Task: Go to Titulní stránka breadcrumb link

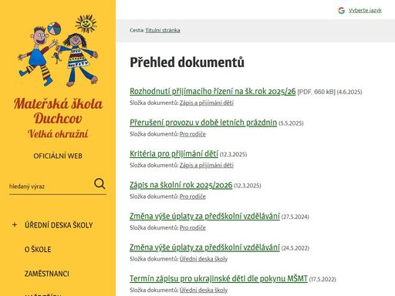Action: coord(163,30)
